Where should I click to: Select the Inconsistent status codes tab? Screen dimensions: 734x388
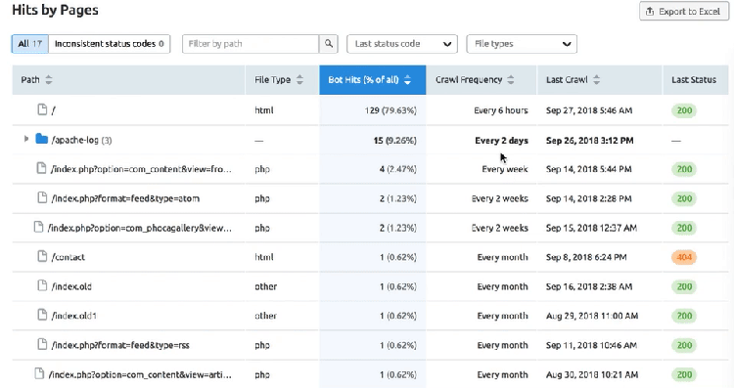tap(109, 44)
